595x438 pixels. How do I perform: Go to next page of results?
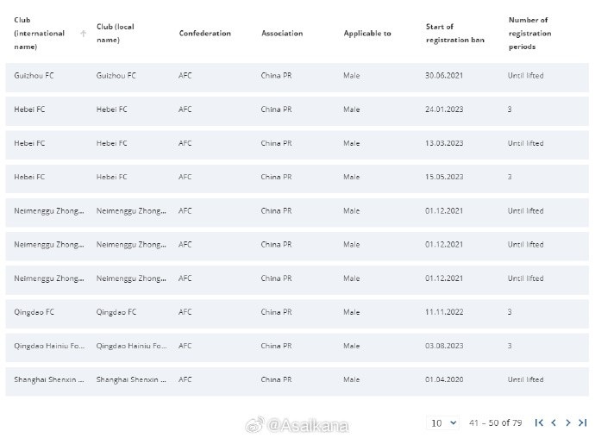coord(568,422)
